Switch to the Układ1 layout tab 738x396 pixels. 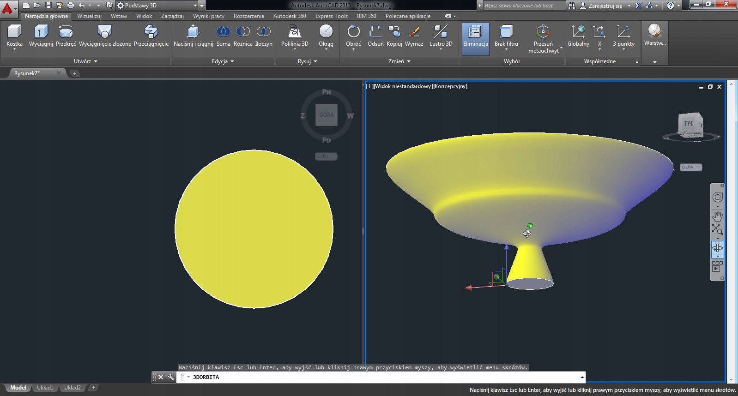(45, 388)
